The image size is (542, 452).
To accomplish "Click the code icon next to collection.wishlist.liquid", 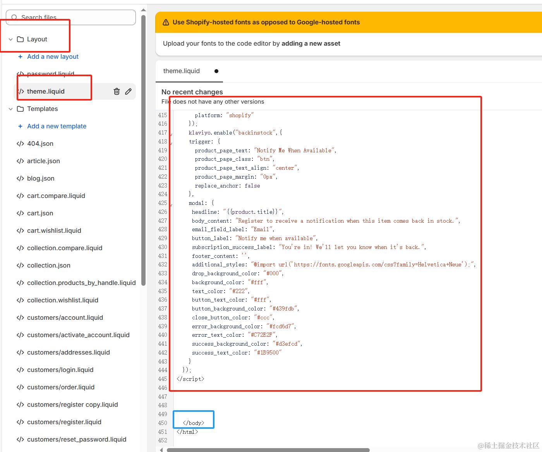I will (20, 300).
